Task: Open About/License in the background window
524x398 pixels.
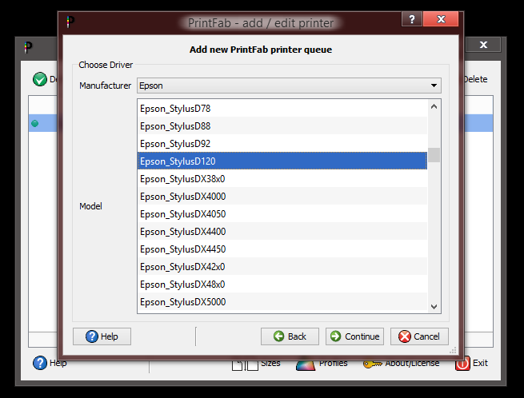Action: tap(401, 364)
